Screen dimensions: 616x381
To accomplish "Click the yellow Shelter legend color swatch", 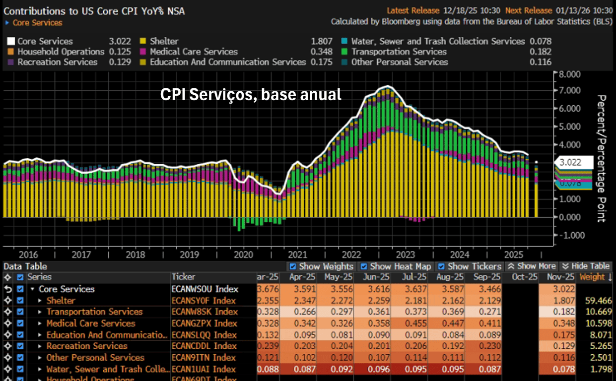I will coord(143,42).
